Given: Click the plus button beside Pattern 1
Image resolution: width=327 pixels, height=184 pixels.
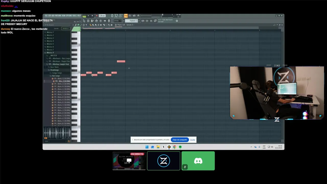Looking at the screenshot, I should coord(139,21).
